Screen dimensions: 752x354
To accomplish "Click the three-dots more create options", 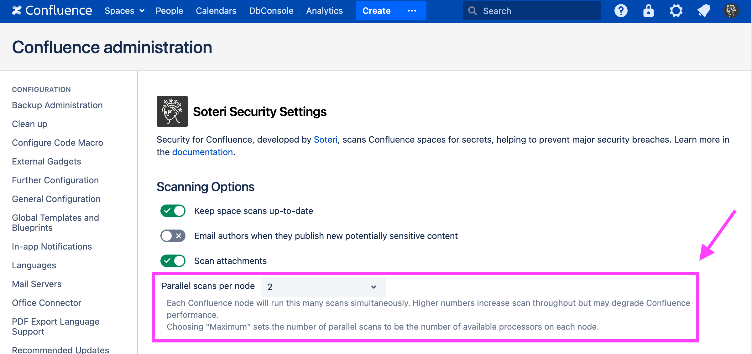I will [412, 11].
